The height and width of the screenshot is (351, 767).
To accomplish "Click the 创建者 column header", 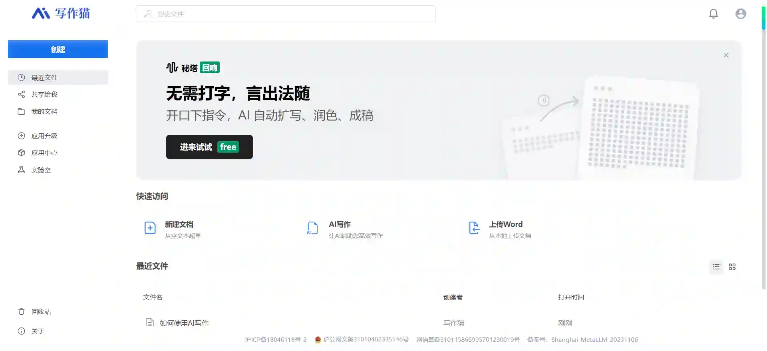I will pyautogui.click(x=453, y=297).
